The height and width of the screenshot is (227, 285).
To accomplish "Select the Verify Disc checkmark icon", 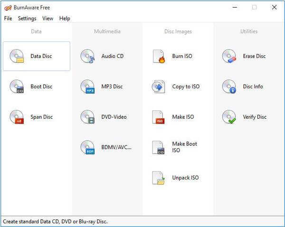I will 229,117.
